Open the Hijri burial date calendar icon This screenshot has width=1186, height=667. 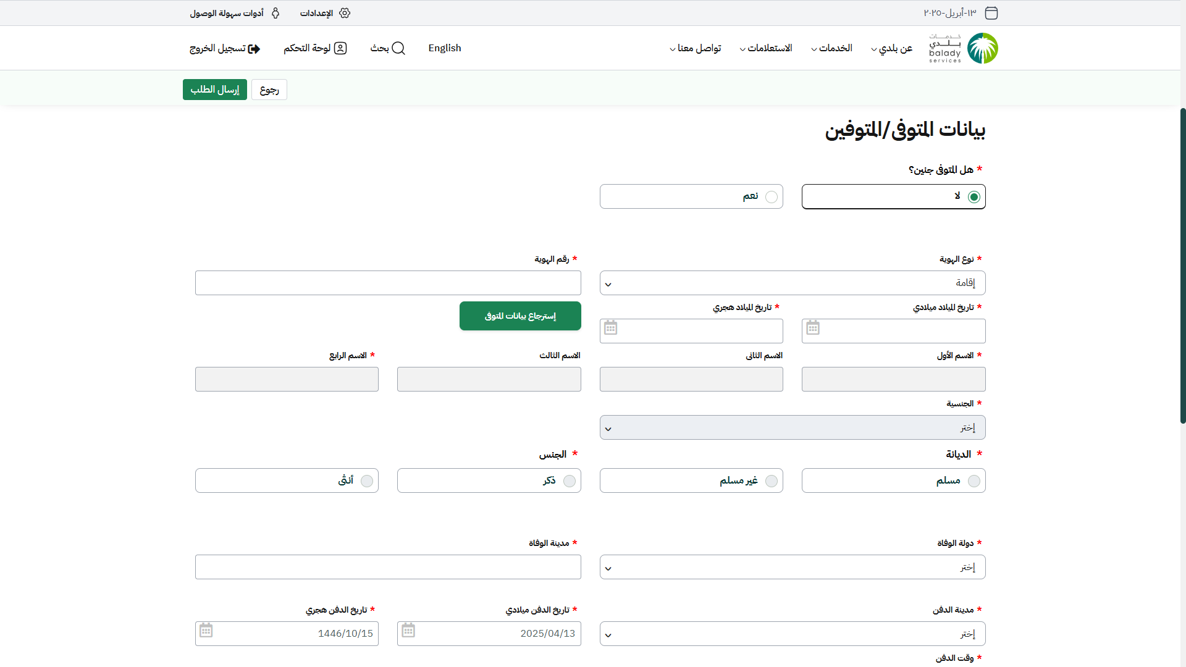pos(206,631)
